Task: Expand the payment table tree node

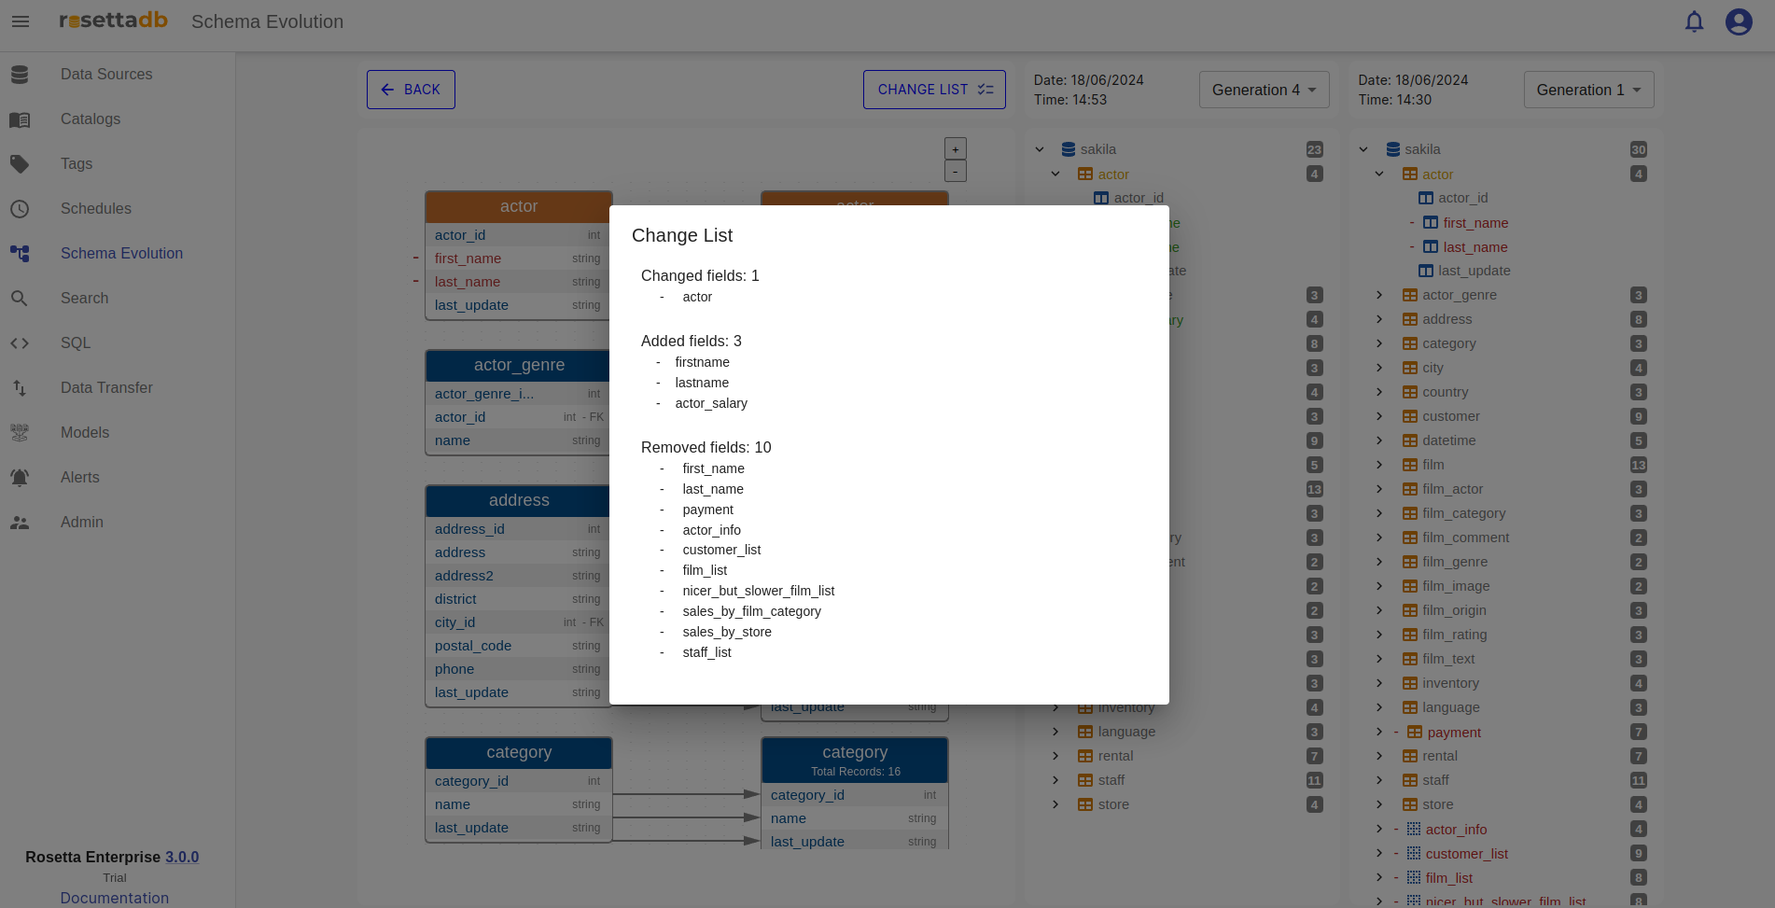Action: tap(1379, 733)
